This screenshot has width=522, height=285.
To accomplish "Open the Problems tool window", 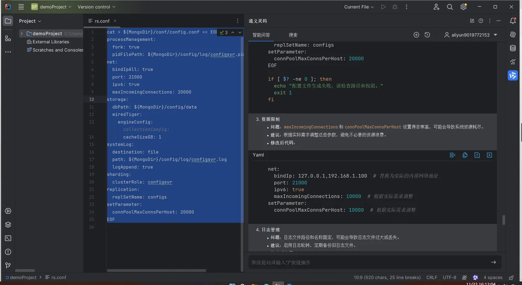I will tap(8, 252).
